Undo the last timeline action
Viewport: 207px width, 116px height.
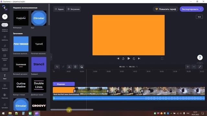click(x=57, y=67)
